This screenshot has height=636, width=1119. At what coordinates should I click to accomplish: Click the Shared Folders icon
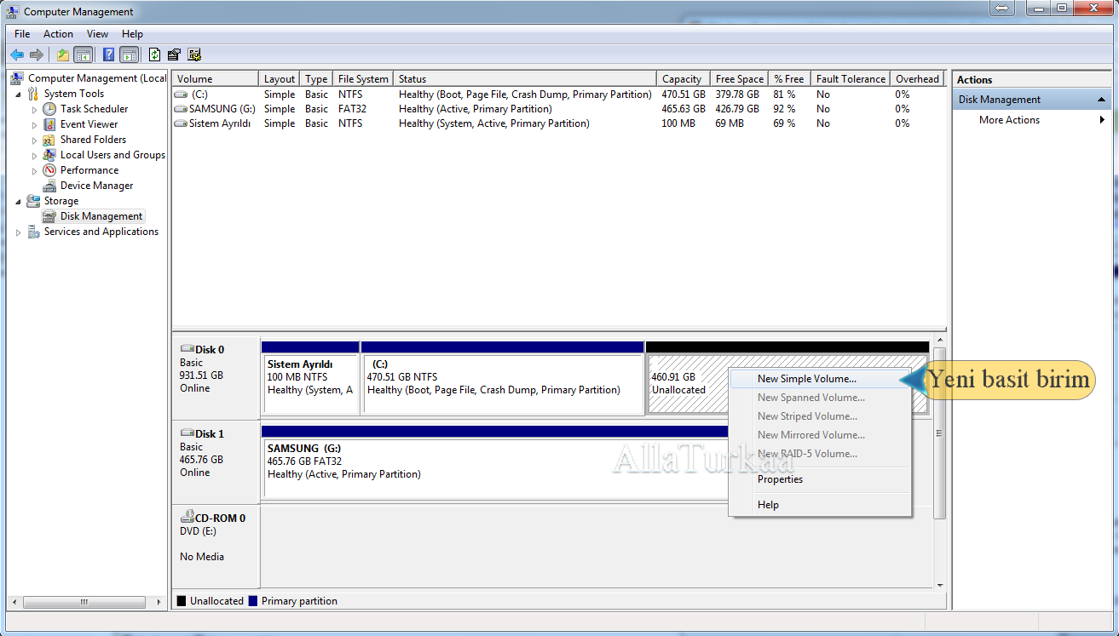click(x=49, y=140)
